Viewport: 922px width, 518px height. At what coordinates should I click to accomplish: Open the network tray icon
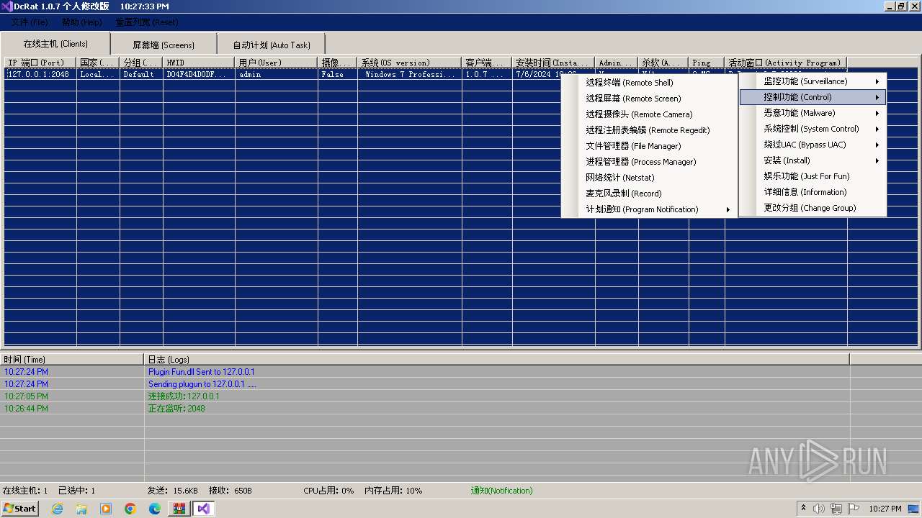(x=836, y=509)
